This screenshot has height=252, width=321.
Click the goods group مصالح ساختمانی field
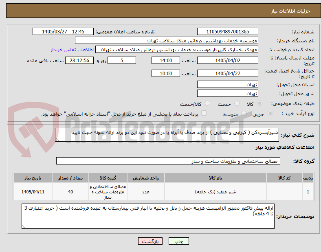click(168, 161)
